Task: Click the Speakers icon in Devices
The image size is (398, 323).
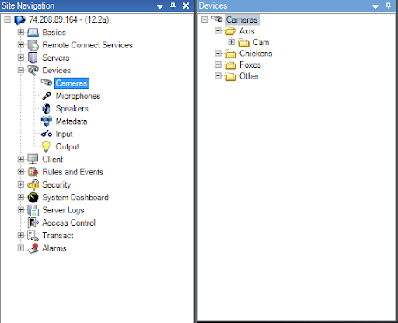Action: pyautogui.click(x=47, y=108)
